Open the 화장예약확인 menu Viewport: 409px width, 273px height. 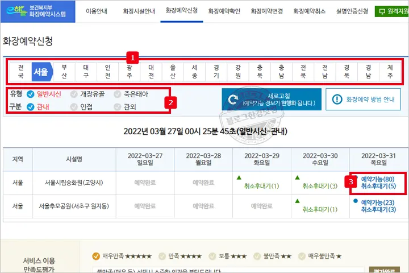pos(224,11)
